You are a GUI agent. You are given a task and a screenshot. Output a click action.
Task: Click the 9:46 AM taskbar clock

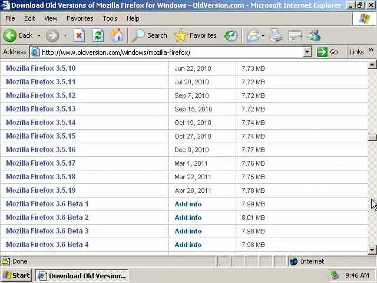[x=357, y=275]
